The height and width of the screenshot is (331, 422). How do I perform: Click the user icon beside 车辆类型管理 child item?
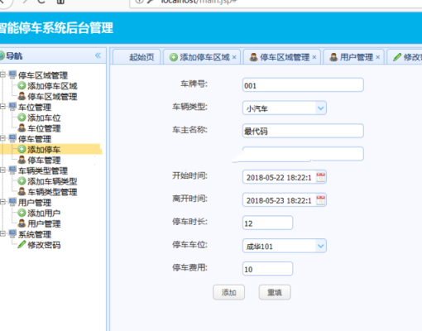22,191
